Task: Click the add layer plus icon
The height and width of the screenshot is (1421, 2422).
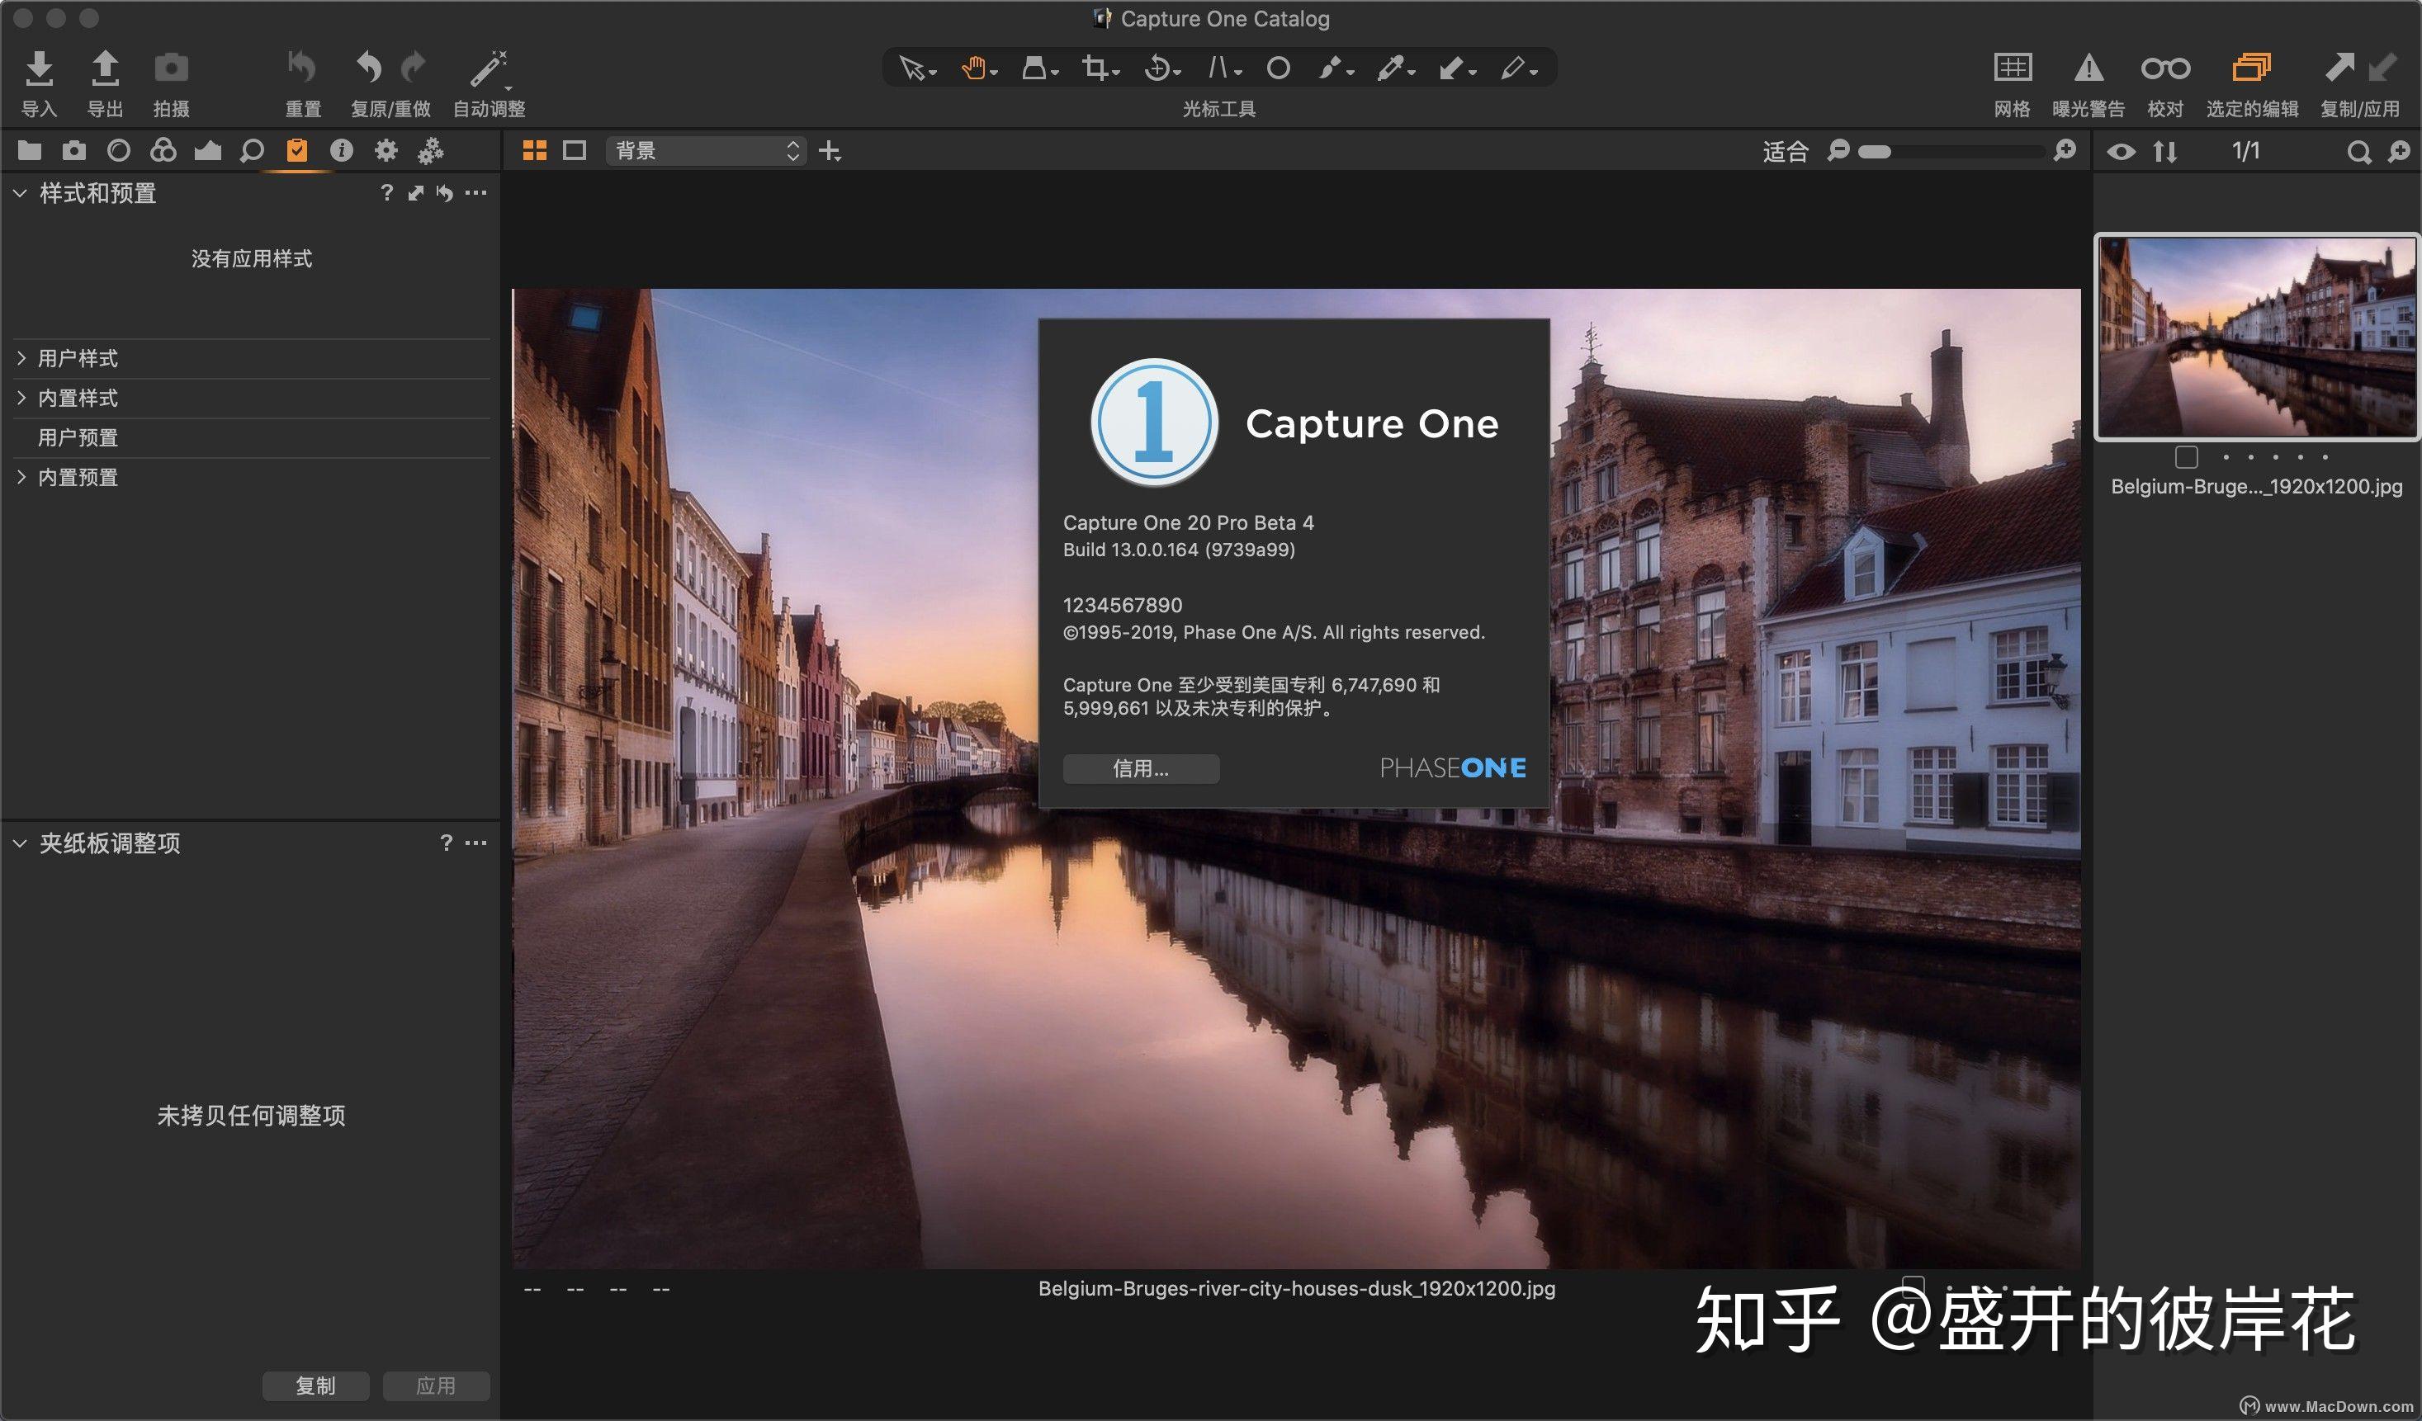Action: click(x=830, y=151)
